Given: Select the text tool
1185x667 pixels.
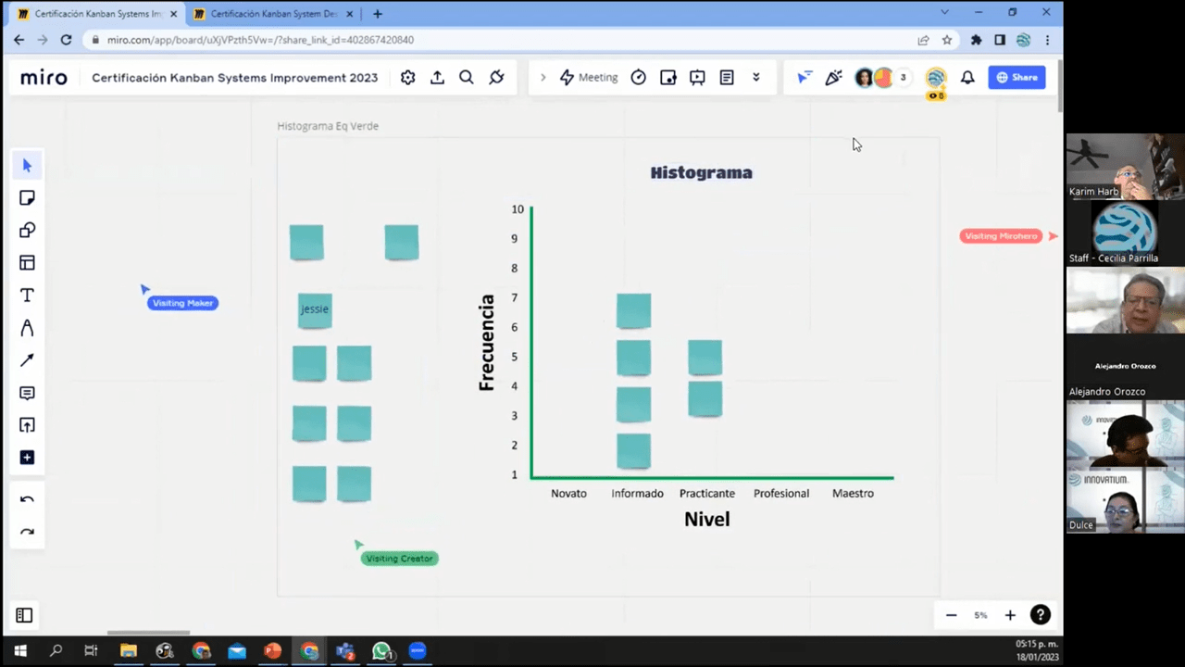Looking at the screenshot, I should coord(27,296).
